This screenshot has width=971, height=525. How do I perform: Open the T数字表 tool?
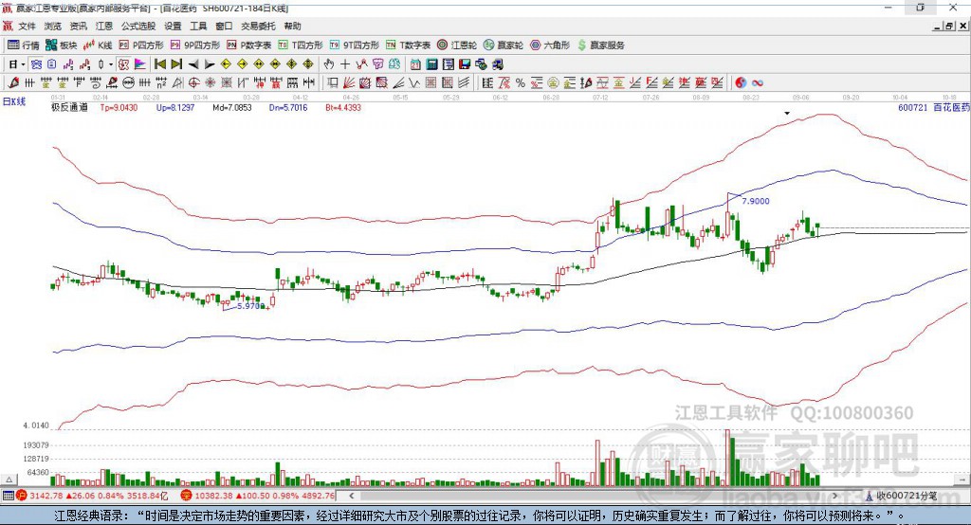(x=408, y=45)
